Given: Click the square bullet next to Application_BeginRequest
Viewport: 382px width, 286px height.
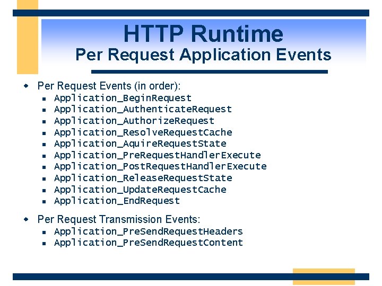Looking at the screenshot, I should pos(44,99).
